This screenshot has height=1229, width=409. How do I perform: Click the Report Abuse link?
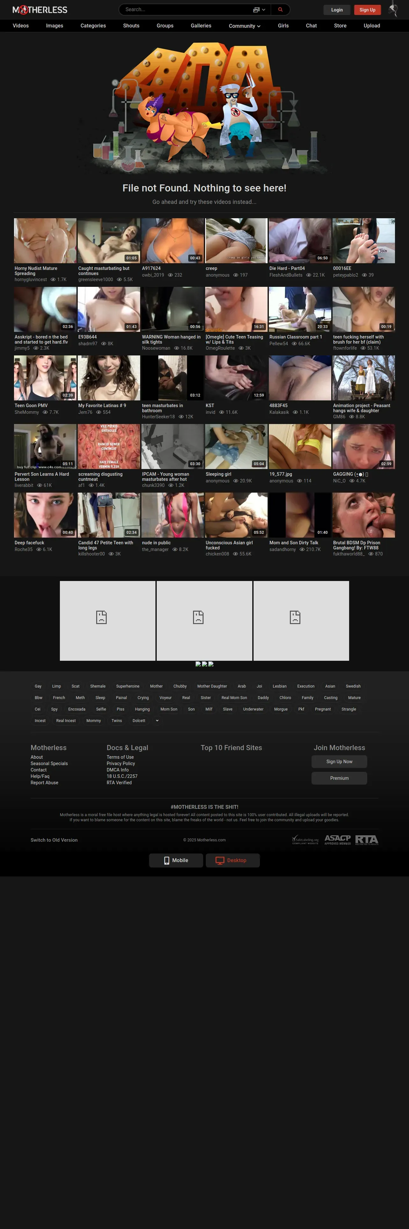[x=44, y=782]
